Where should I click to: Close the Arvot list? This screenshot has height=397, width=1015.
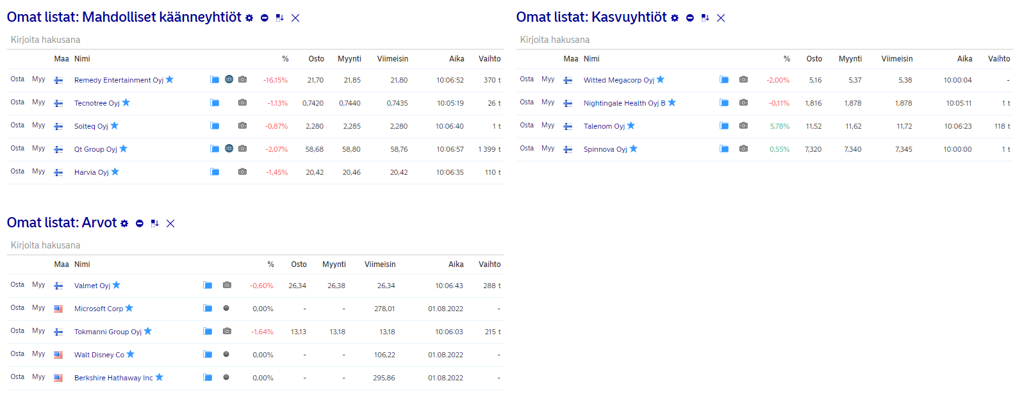170,223
